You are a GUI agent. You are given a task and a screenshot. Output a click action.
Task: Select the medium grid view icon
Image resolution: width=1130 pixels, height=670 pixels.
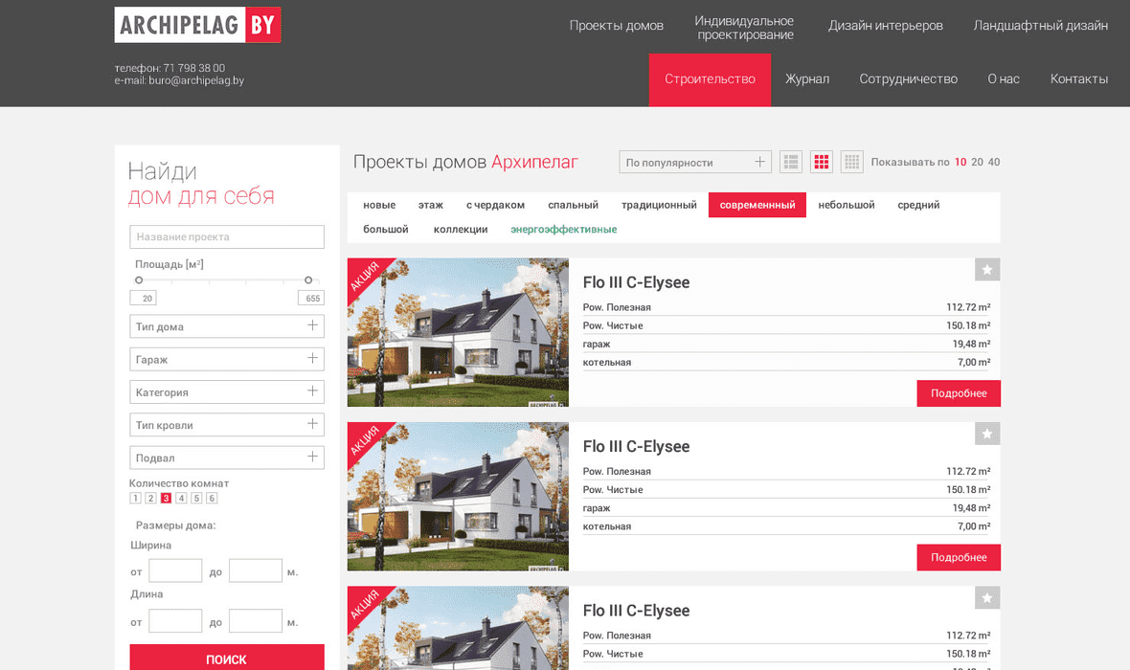coord(821,162)
